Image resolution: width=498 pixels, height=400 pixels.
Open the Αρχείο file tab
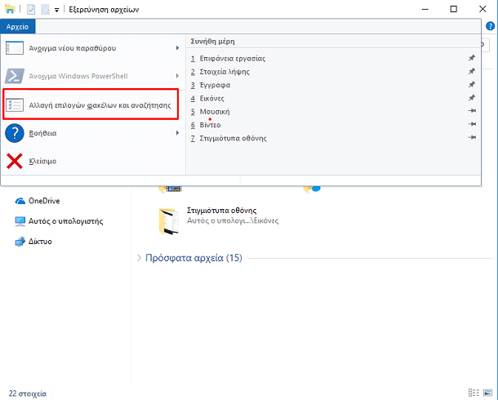[17, 26]
